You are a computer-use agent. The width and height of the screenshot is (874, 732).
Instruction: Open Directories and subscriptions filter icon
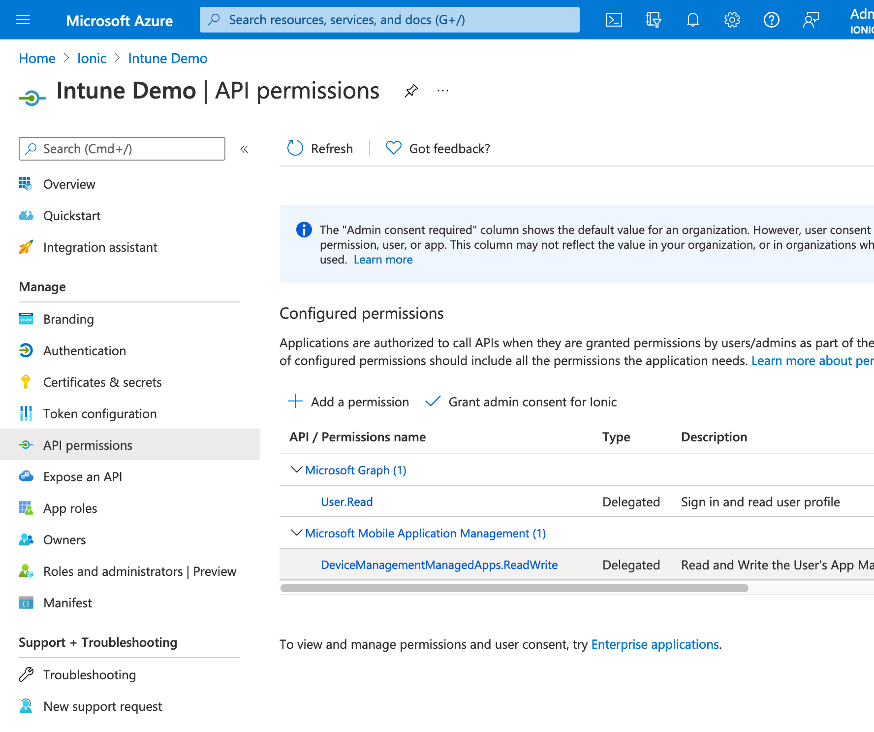653,20
